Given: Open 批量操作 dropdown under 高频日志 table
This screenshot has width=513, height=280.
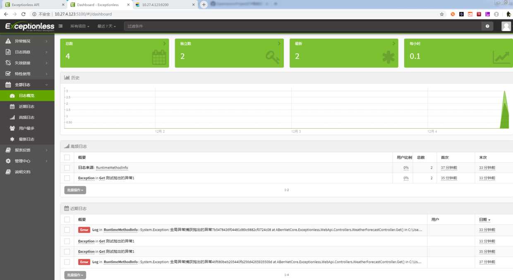Looking at the screenshot, I should coord(75,190).
